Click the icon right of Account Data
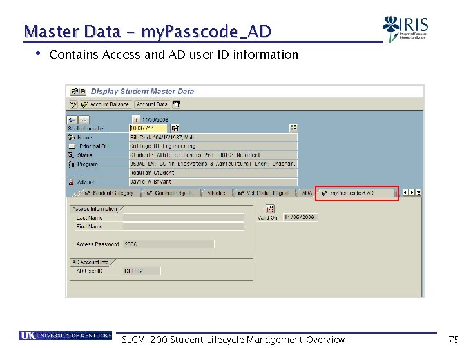Image resolution: width=464 pixels, height=348 pixels. tap(177, 104)
